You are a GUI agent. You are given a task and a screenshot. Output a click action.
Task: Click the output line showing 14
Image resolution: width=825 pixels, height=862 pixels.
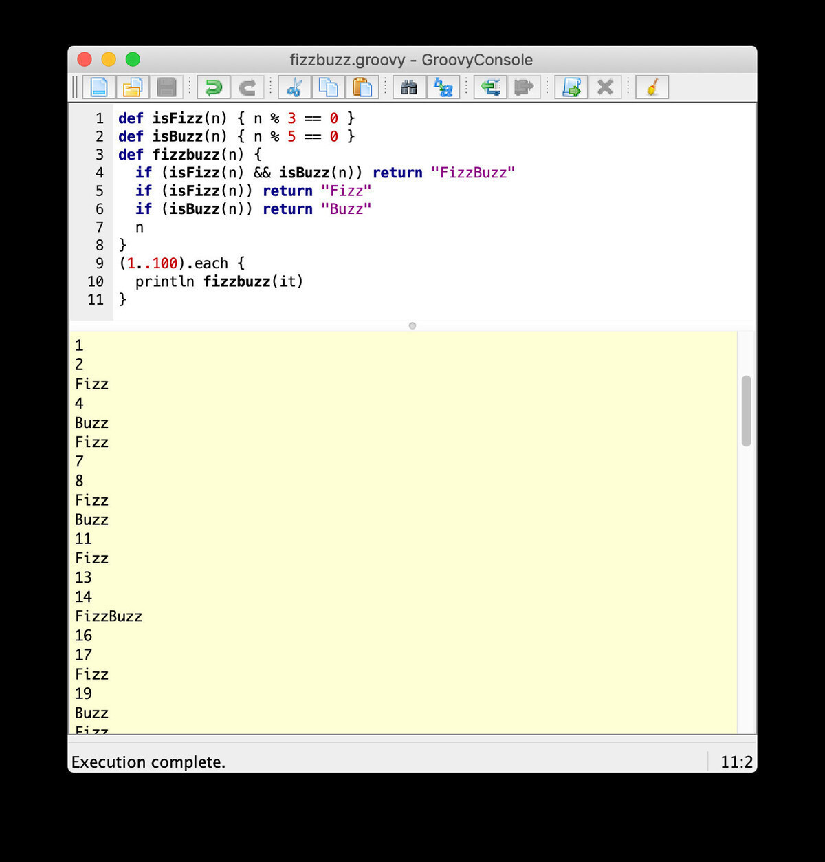(x=83, y=597)
